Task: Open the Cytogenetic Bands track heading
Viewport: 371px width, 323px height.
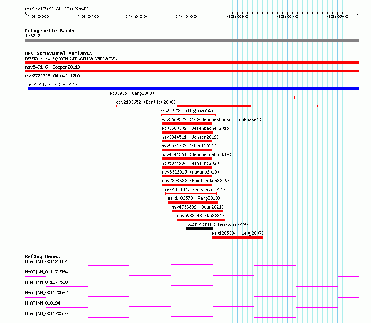Action: pos(50,31)
